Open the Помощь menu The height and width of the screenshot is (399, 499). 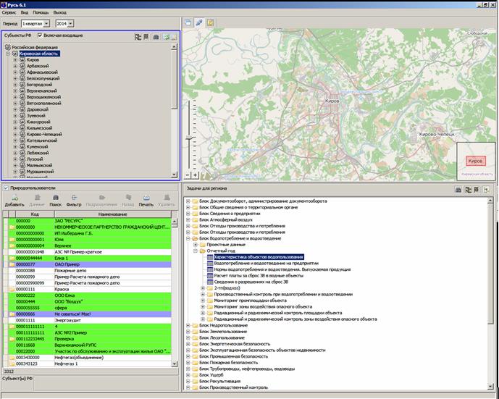click(x=41, y=13)
